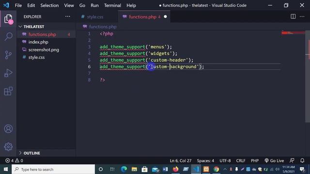Open Google Chrome from taskbar
310x174 pixels.
[217, 169]
